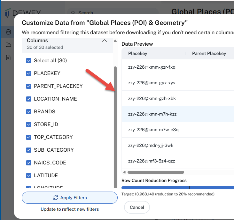Open the folder icon in left sidebar
Screen dimensions: 234x220
point(8,45)
